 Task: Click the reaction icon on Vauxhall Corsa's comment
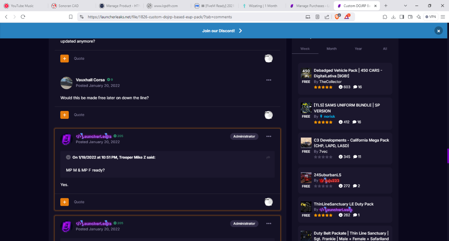coord(268,115)
